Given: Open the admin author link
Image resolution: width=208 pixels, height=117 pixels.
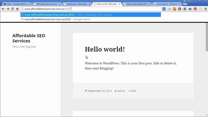Looking at the screenshot, I should 121,91.
